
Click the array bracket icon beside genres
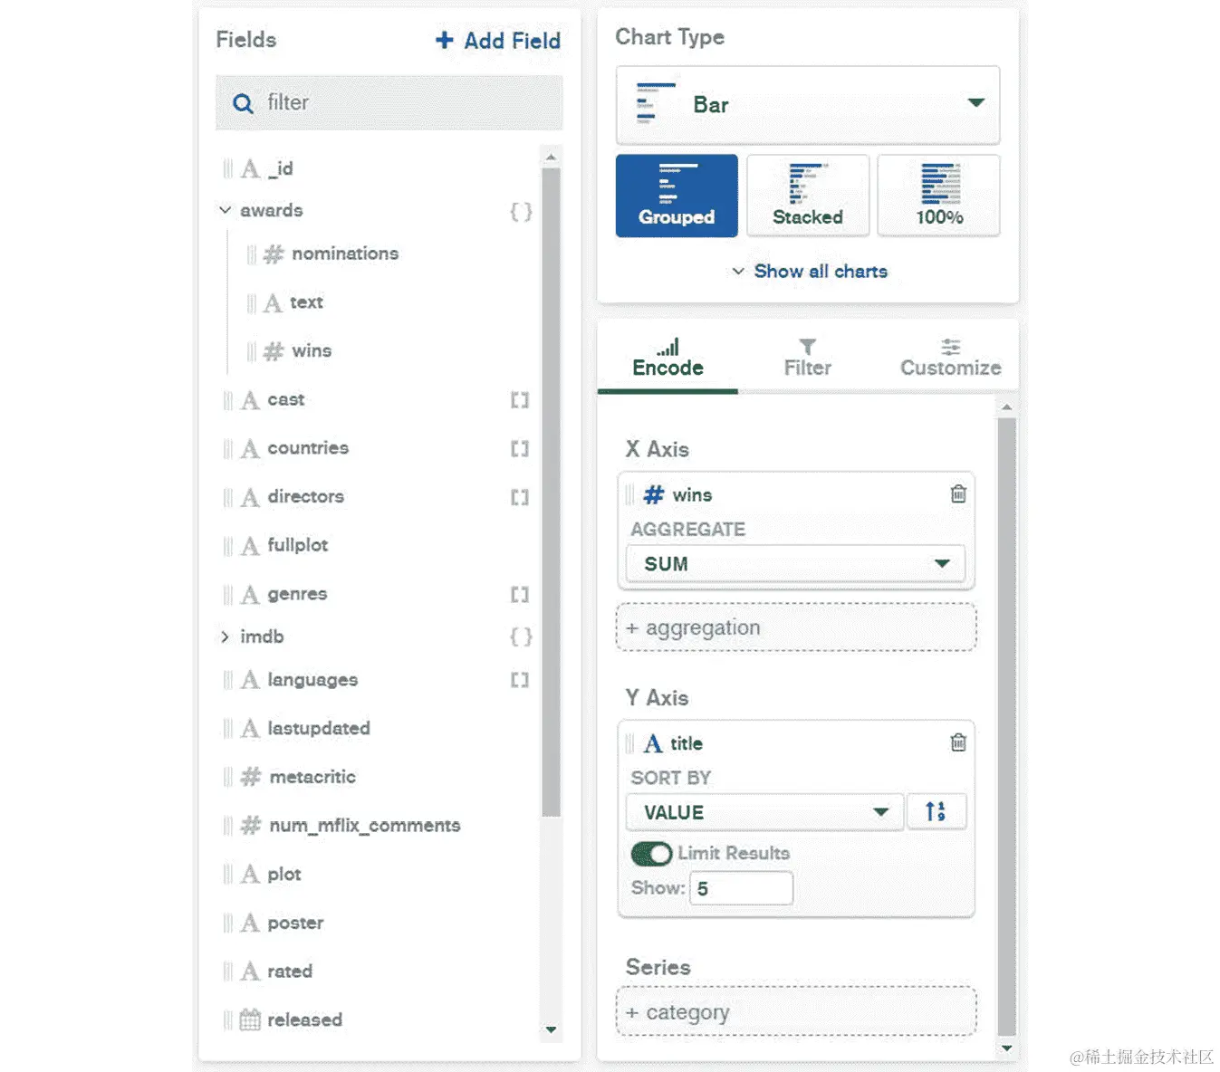pyautogui.click(x=520, y=595)
